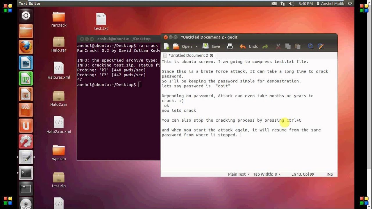The image size is (372, 209).
Task: Select the Text Editor launcher icon
Action: (x=26, y=157)
